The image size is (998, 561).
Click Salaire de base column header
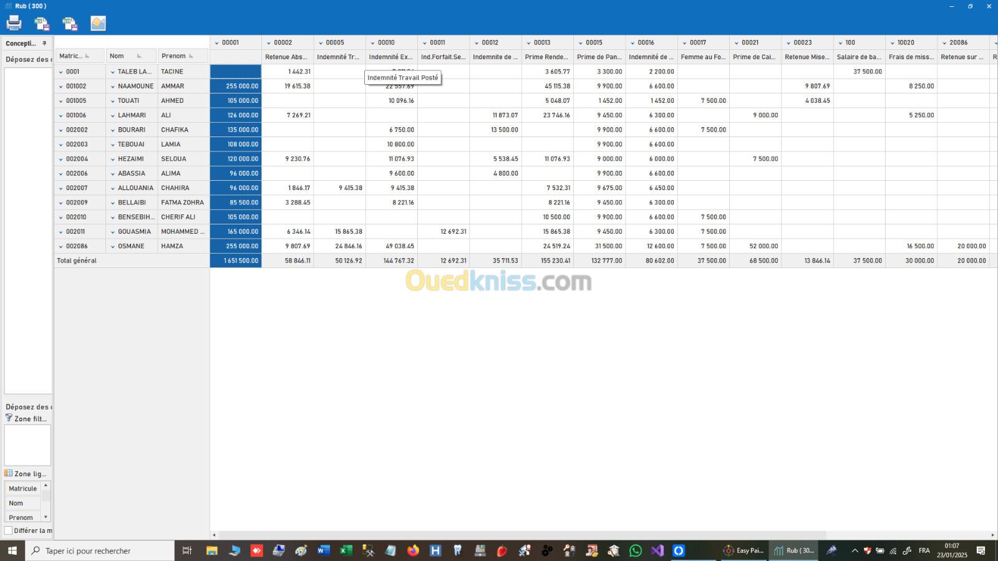coord(859,57)
